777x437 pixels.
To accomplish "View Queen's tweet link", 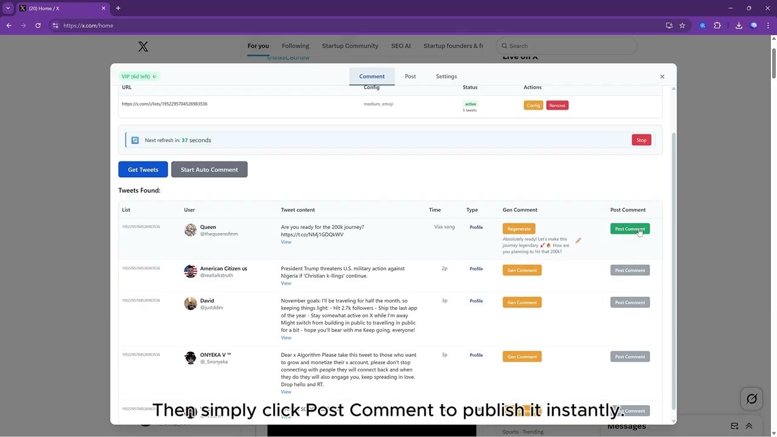I will [x=286, y=242].
